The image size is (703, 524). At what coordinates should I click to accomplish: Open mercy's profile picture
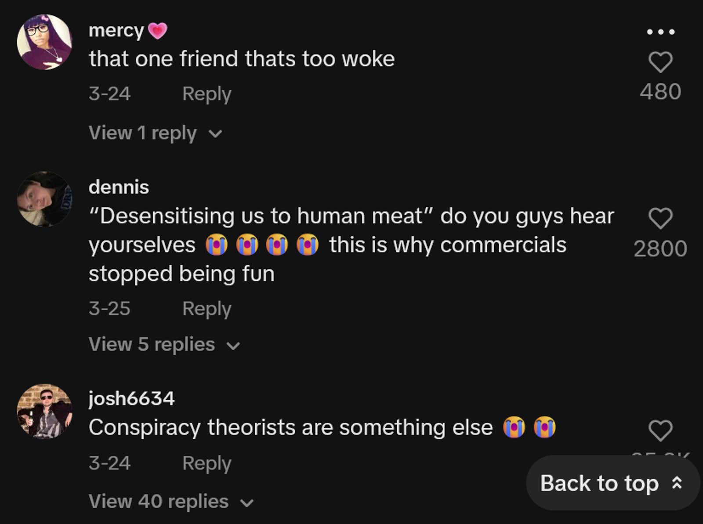pos(44,42)
